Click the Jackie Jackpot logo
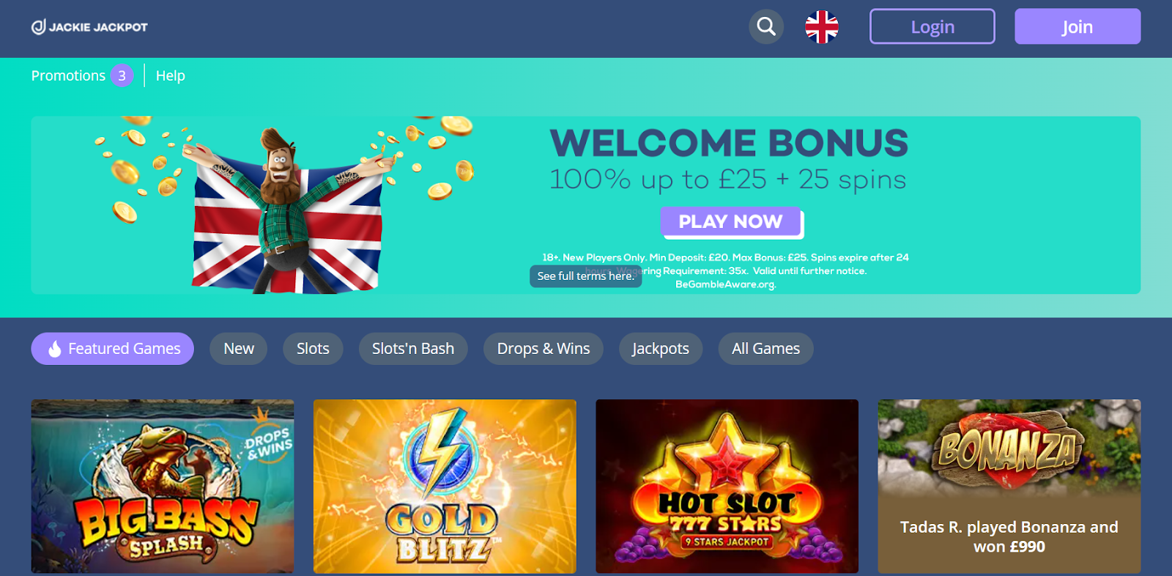 (89, 27)
